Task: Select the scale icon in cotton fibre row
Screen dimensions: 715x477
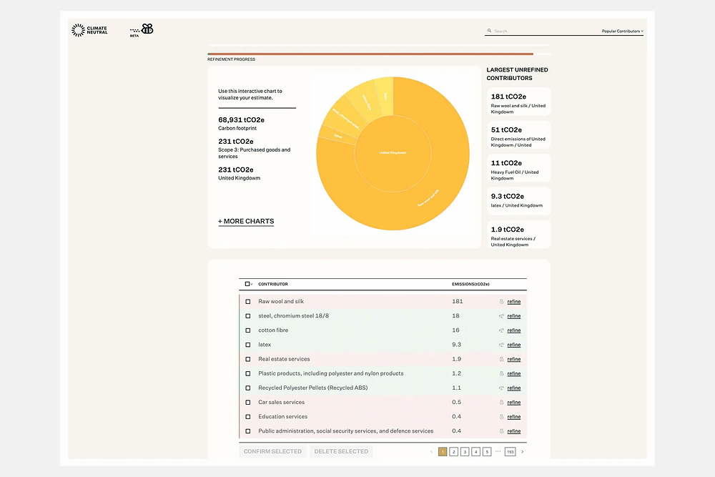Action: 501,330
